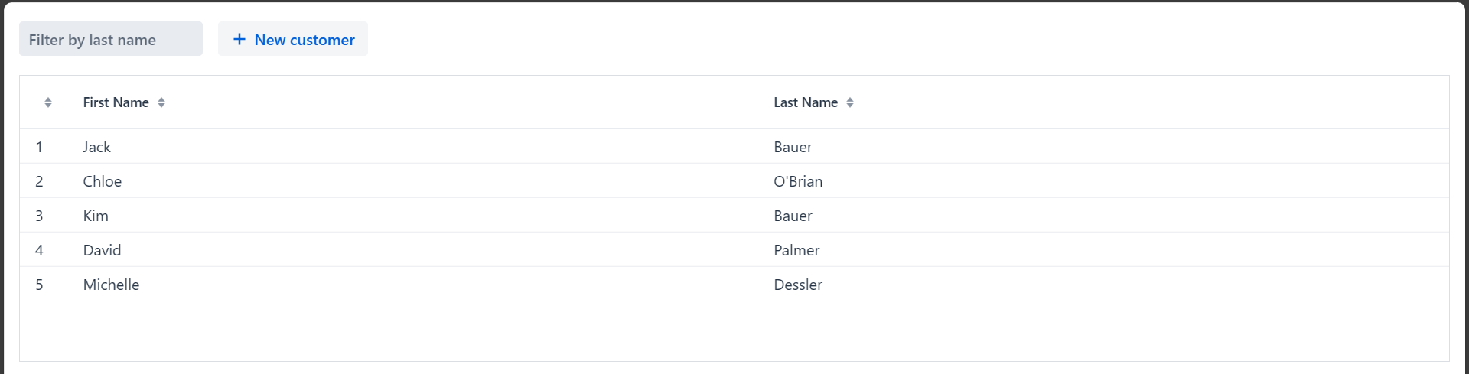Focus the Filter by last name field

(x=111, y=39)
